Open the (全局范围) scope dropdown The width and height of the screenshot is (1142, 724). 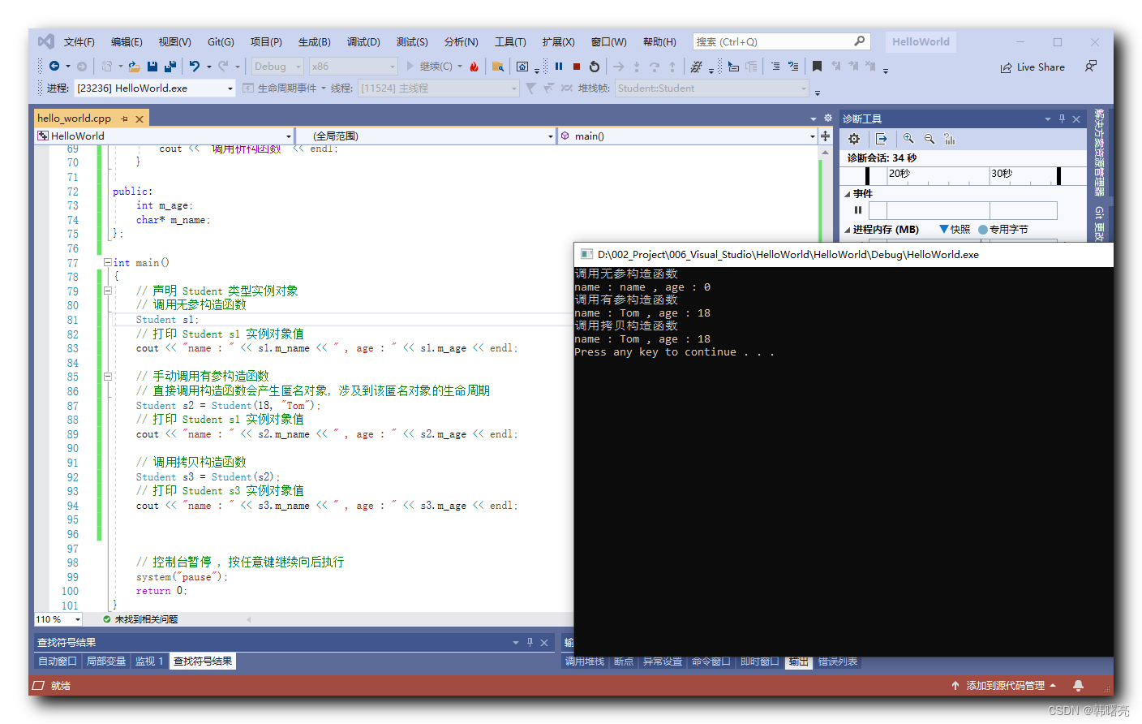(x=427, y=136)
